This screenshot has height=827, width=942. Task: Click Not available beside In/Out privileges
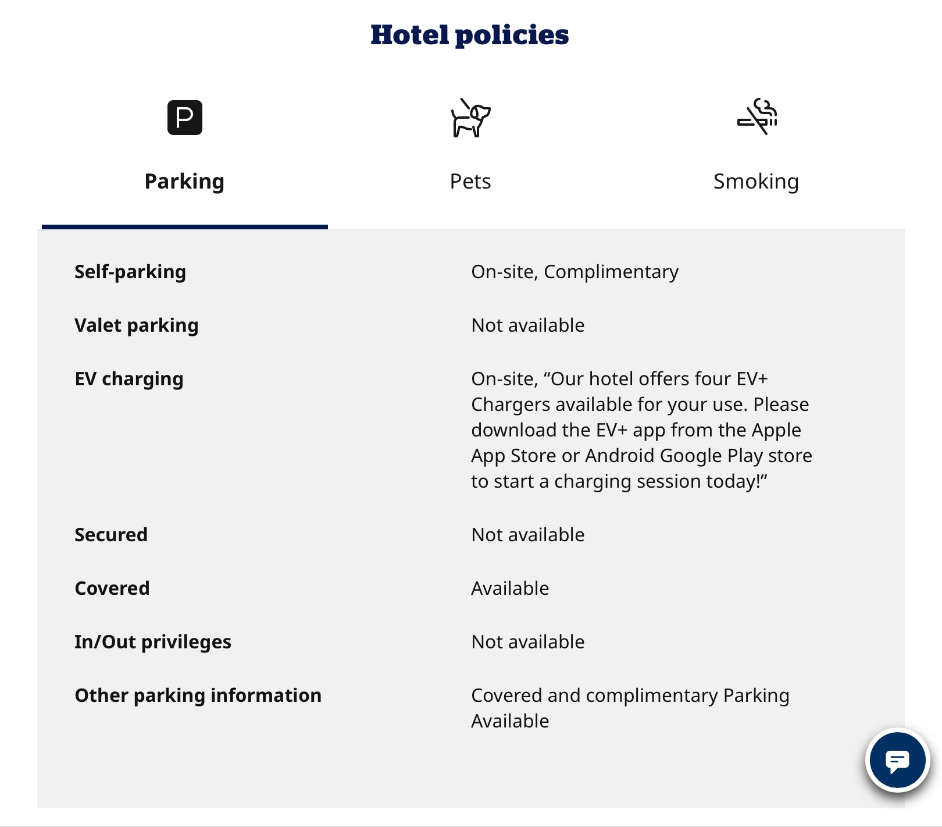click(528, 642)
